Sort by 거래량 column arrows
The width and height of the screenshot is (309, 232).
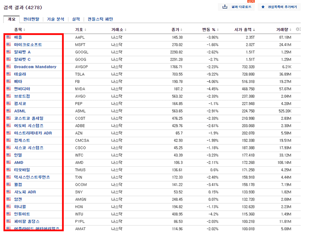[290, 30]
